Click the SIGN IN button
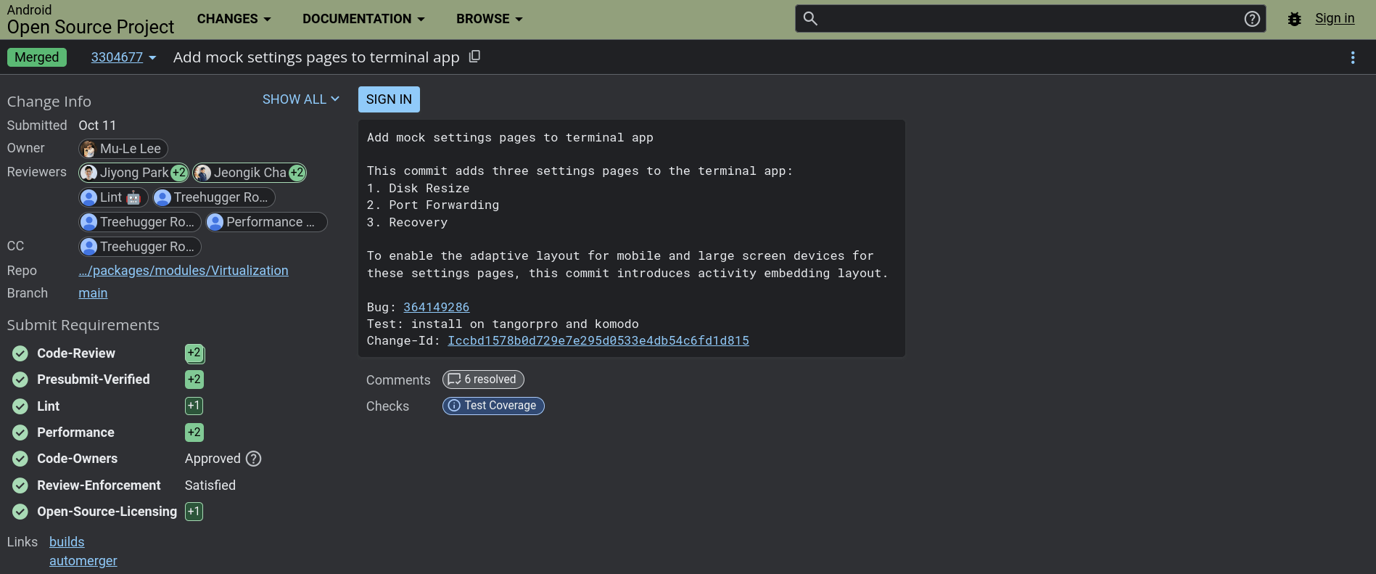The image size is (1376, 574). [x=389, y=99]
